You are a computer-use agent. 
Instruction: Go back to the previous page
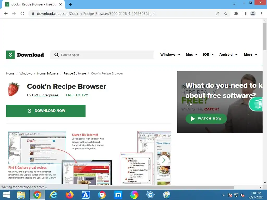point(6,14)
